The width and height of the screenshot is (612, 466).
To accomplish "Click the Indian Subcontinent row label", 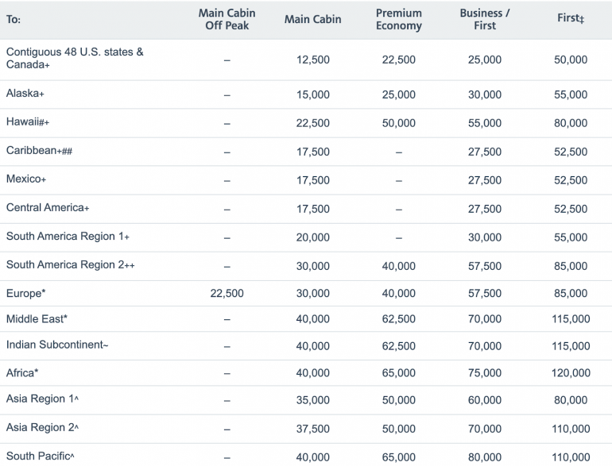I will tap(56, 345).
